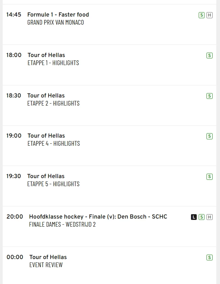Image resolution: width=220 pixels, height=284 pixels.
Task: Open Tour of Hellas 18:00 program title
Action: [x=46, y=55]
